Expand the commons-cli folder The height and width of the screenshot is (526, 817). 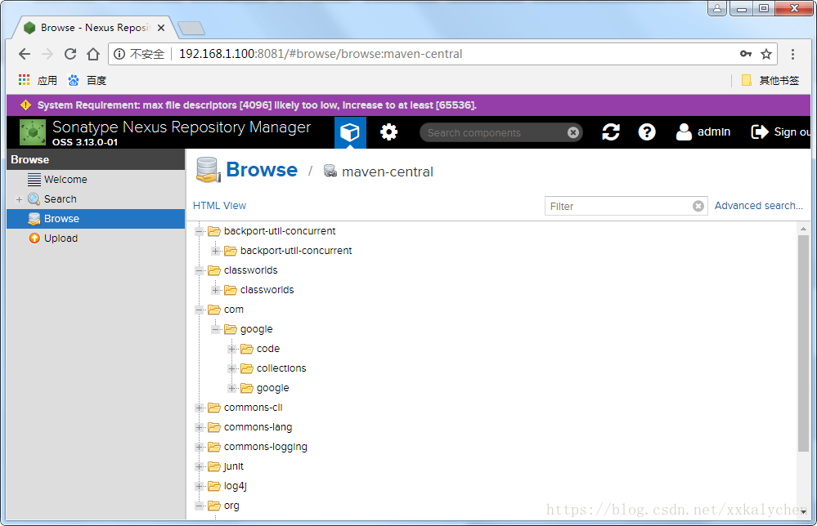pos(199,408)
